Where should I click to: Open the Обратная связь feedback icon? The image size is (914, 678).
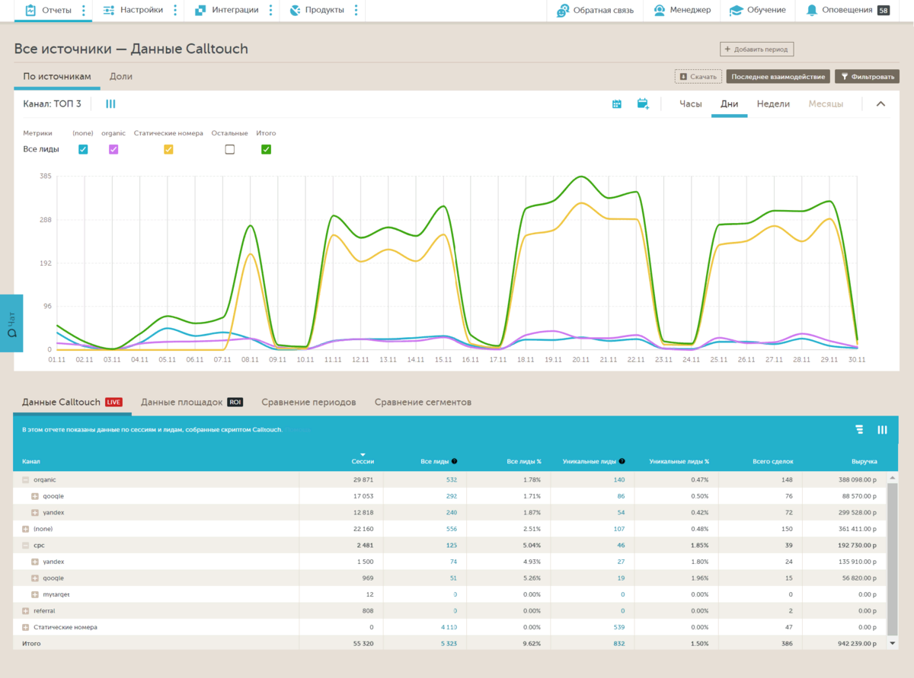563,10
